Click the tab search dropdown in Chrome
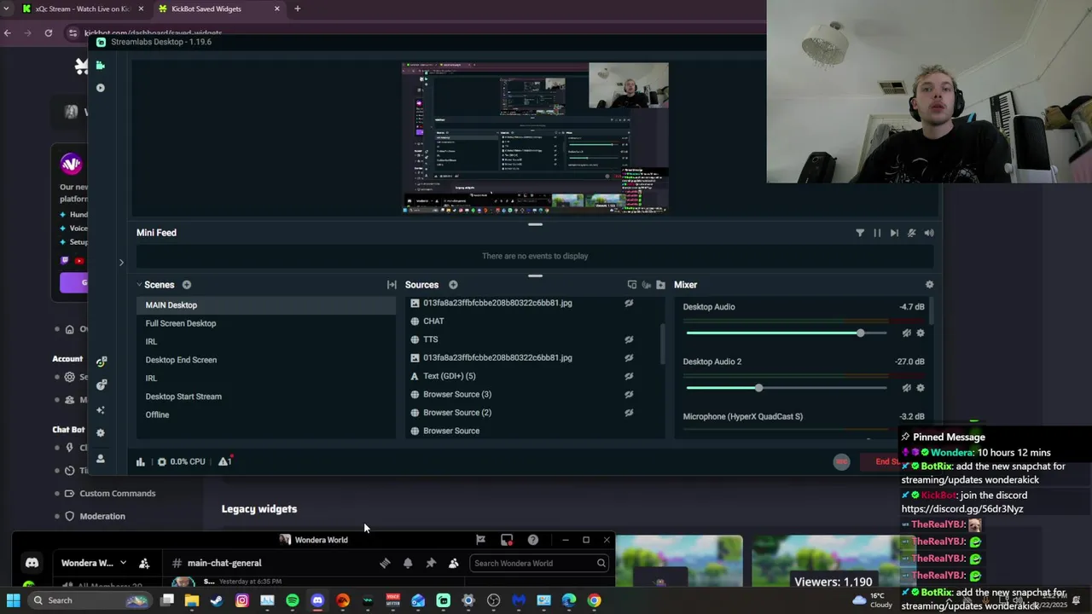Viewport: 1092px width, 614px height. 8,9
